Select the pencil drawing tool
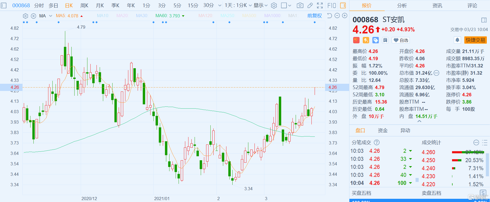Screen dimensions: 490x202 pyautogui.click(x=310, y=5)
